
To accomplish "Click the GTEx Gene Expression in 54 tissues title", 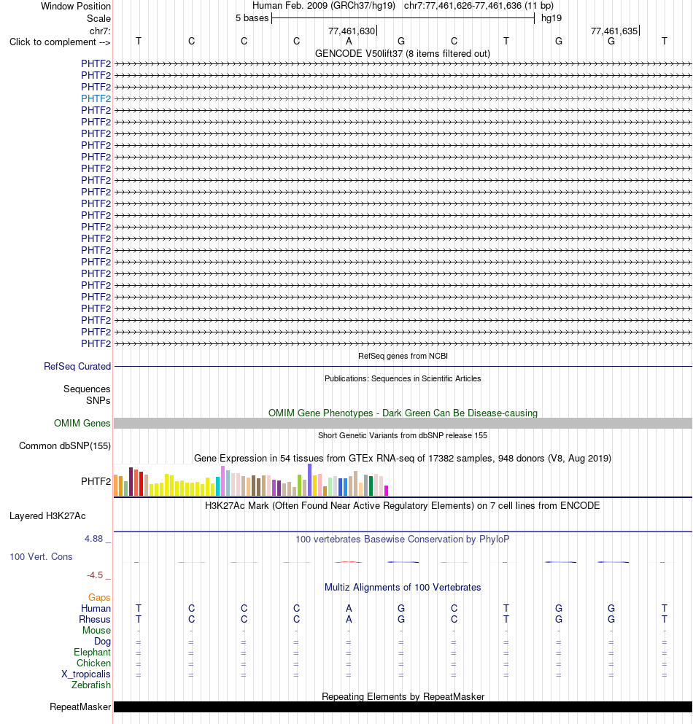I will (x=403, y=458).
